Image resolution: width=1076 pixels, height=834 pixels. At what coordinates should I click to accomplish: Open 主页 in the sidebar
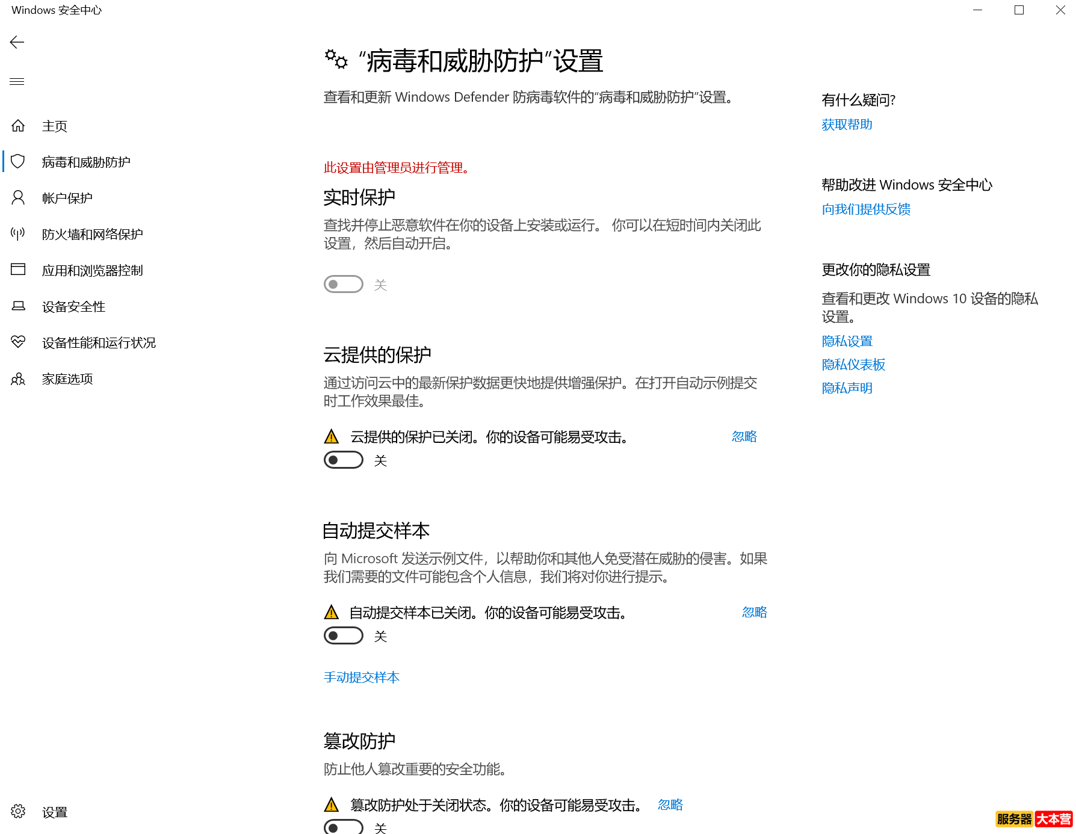tap(55, 126)
